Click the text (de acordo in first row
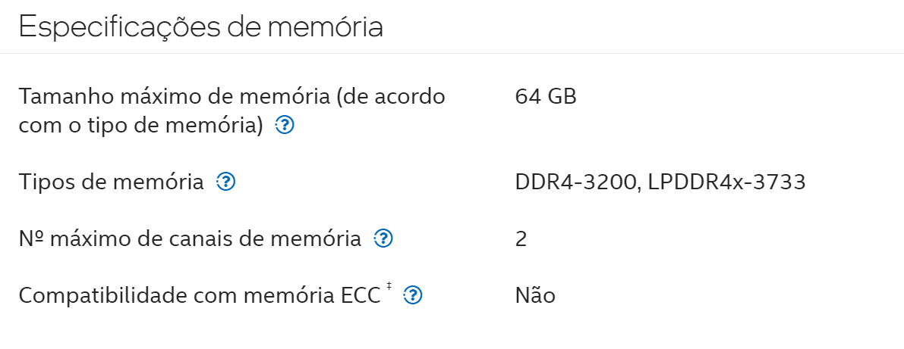Screen dimensions: 904x349 click(391, 97)
